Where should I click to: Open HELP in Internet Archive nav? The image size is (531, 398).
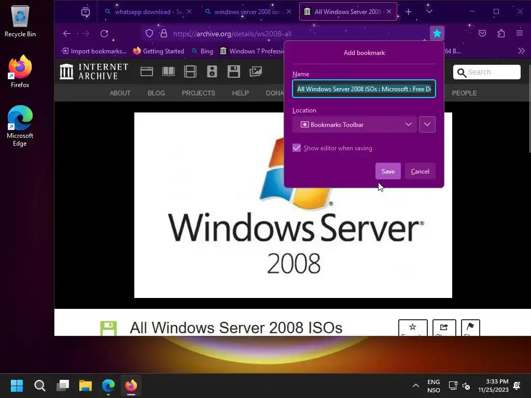241,93
